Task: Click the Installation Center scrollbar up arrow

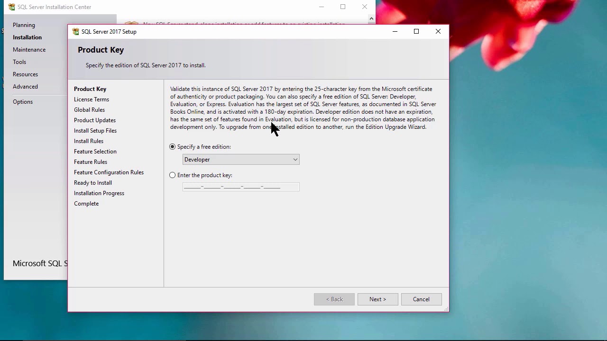Action: [x=371, y=19]
